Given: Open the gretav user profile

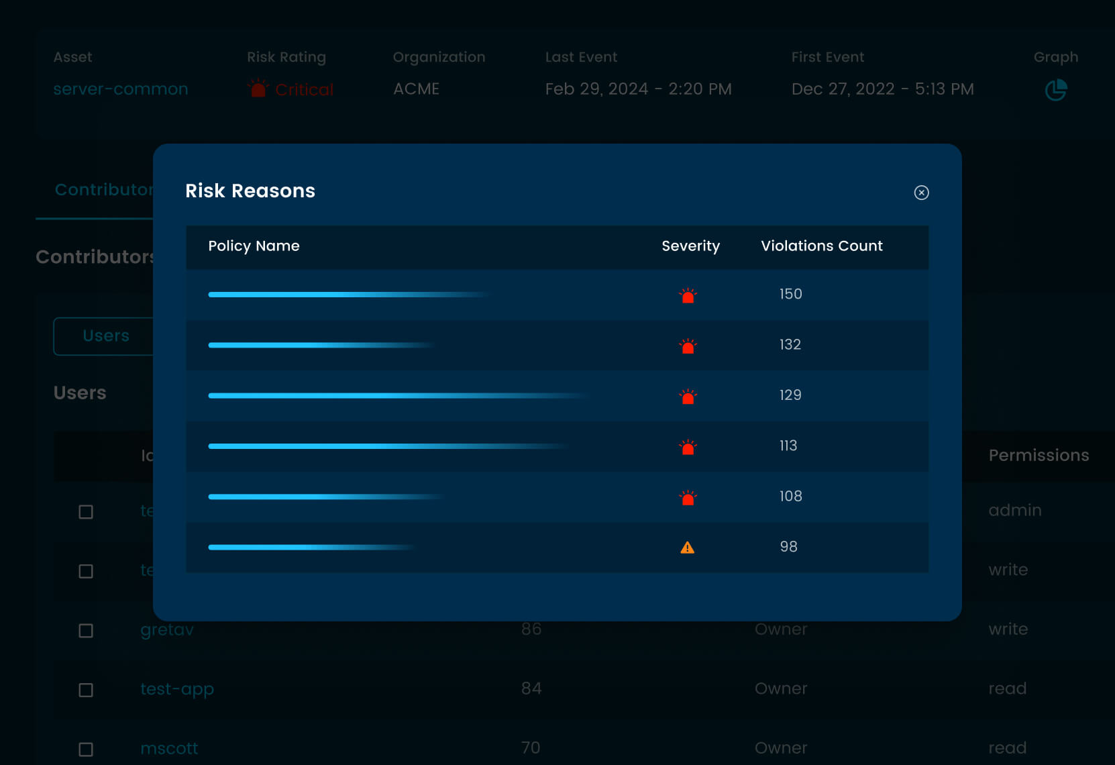Looking at the screenshot, I should click(x=166, y=629).
